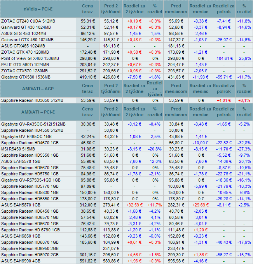Select Point of View GTX480 1536MB name

pos(30,59)
